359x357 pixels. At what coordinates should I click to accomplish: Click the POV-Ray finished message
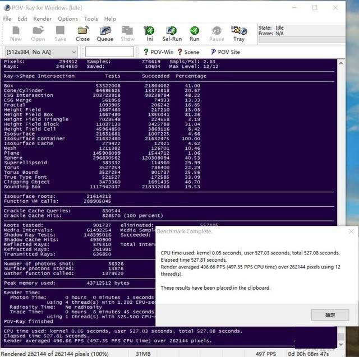(x=29, y=321)
